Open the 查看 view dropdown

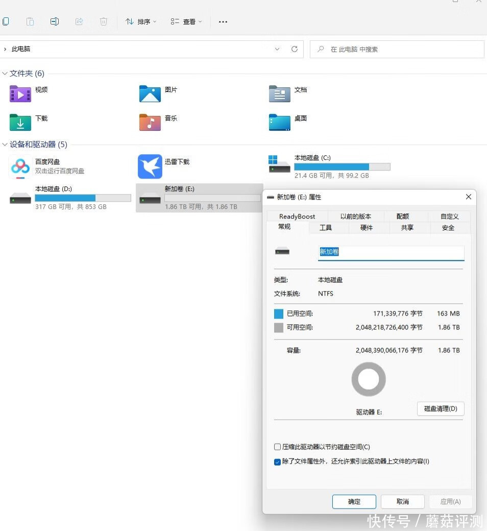click(x=186, y=21)
